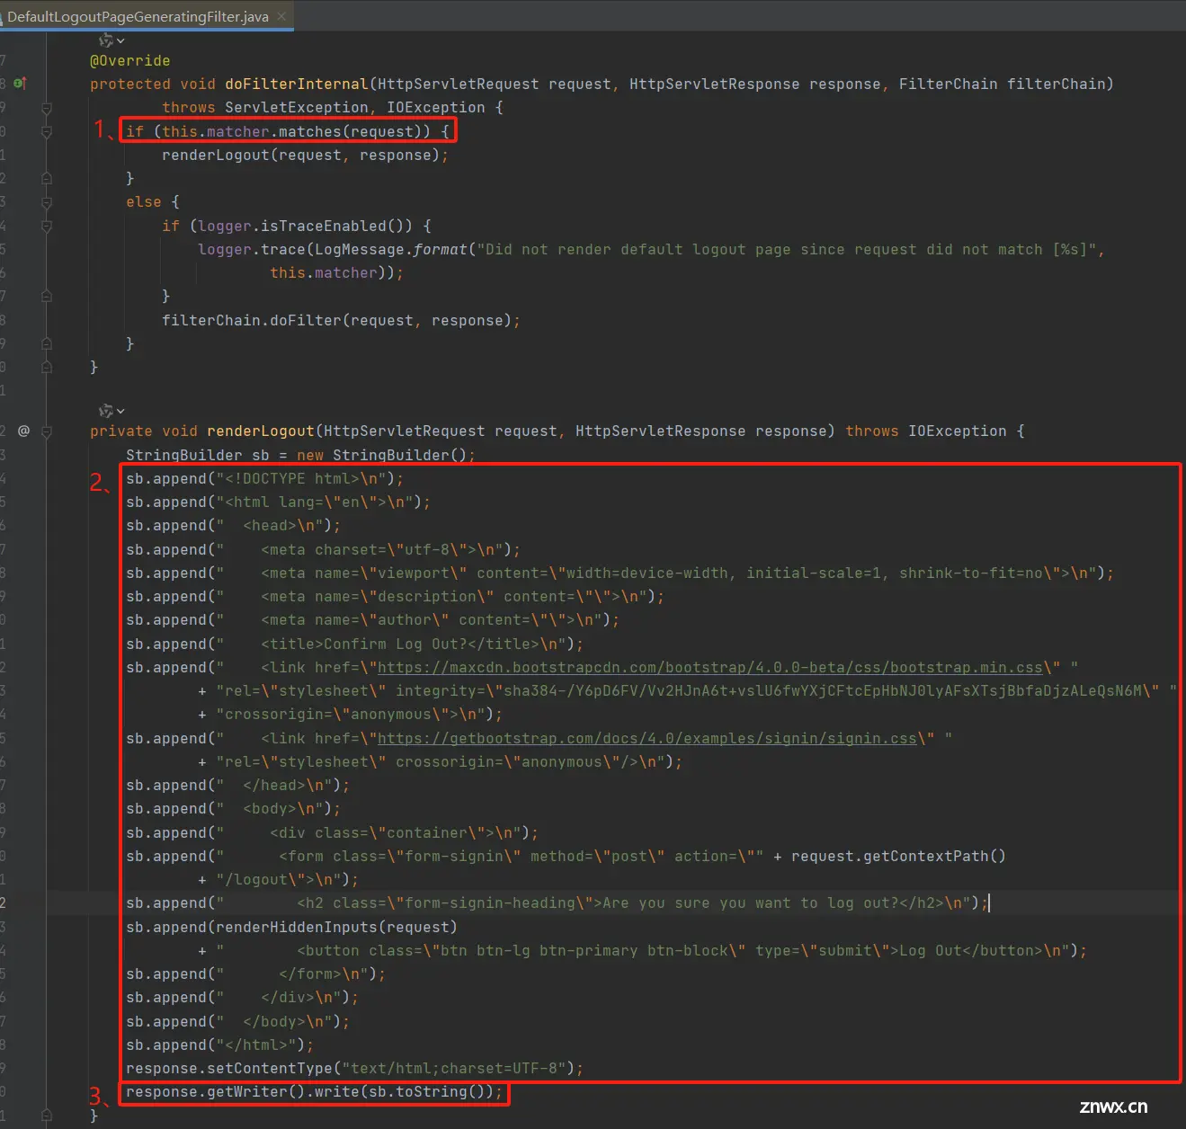Click the '</html>' append line
Screen dimensions: 1186x1129
pyautogui.click(x=219, y=1045)
